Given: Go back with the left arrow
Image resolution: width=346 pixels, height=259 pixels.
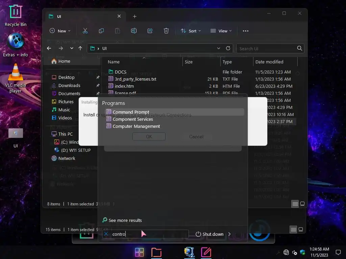Looking at the screenshot, I should click(x=49, y=48).
